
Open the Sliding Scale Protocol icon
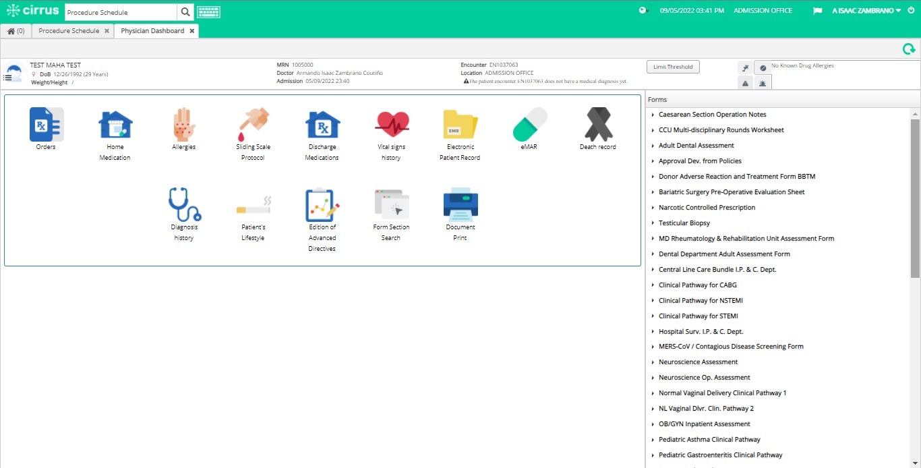(x=253, y=125)
